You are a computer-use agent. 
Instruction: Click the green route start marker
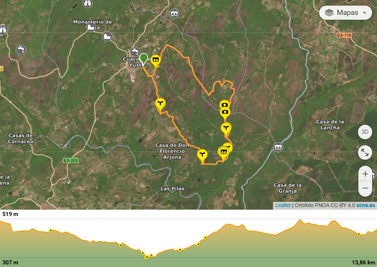pyautogui.click(x=144, y=59)
